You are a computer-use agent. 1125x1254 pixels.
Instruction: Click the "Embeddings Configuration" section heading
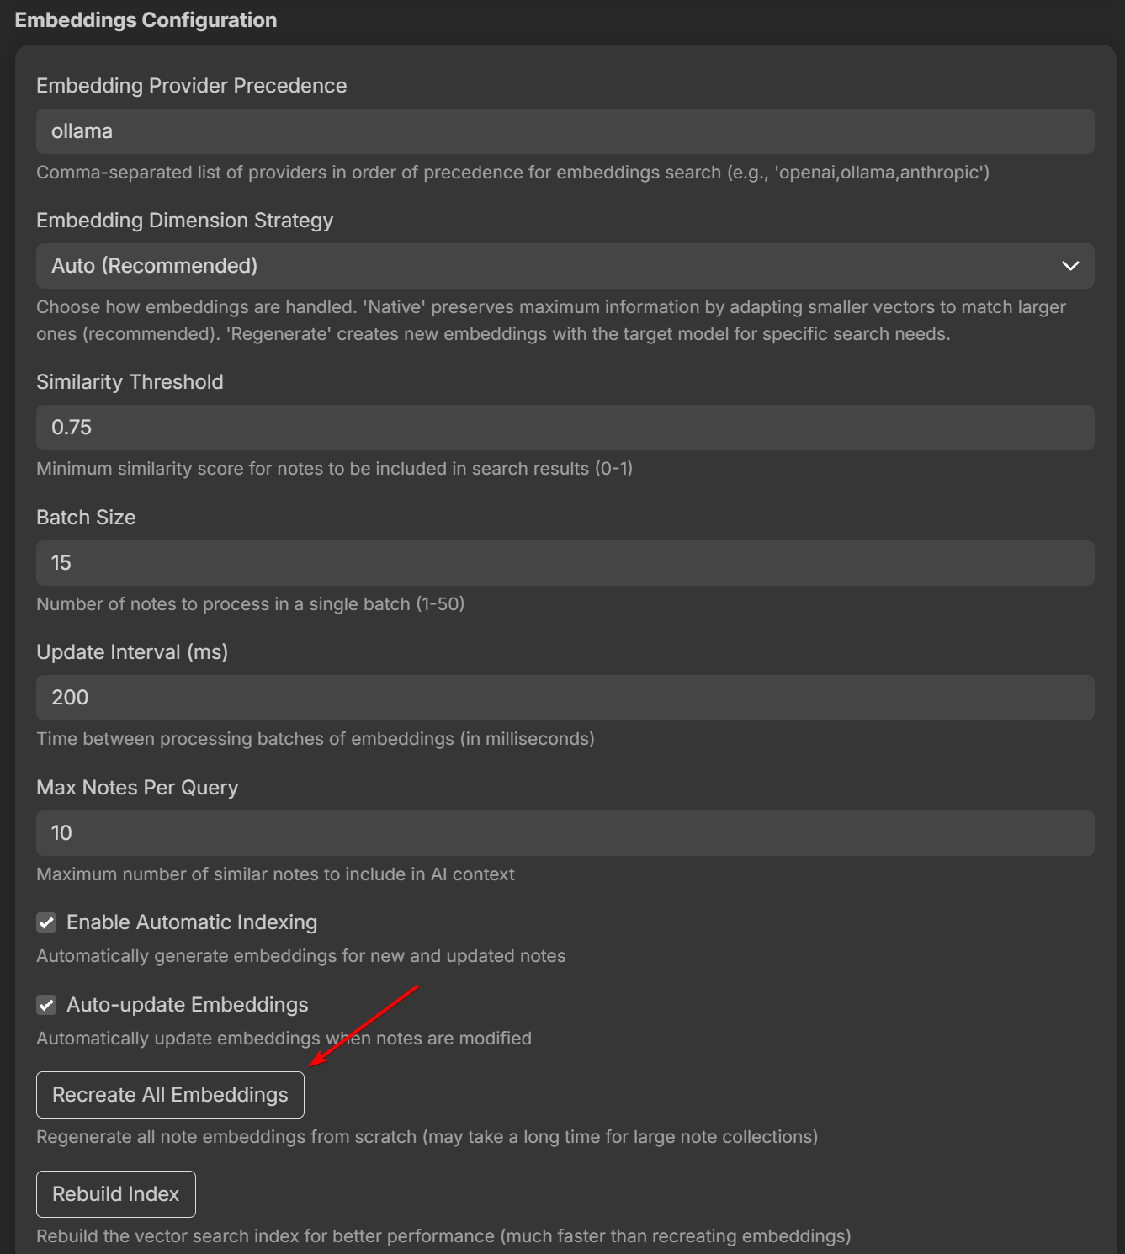146,20
